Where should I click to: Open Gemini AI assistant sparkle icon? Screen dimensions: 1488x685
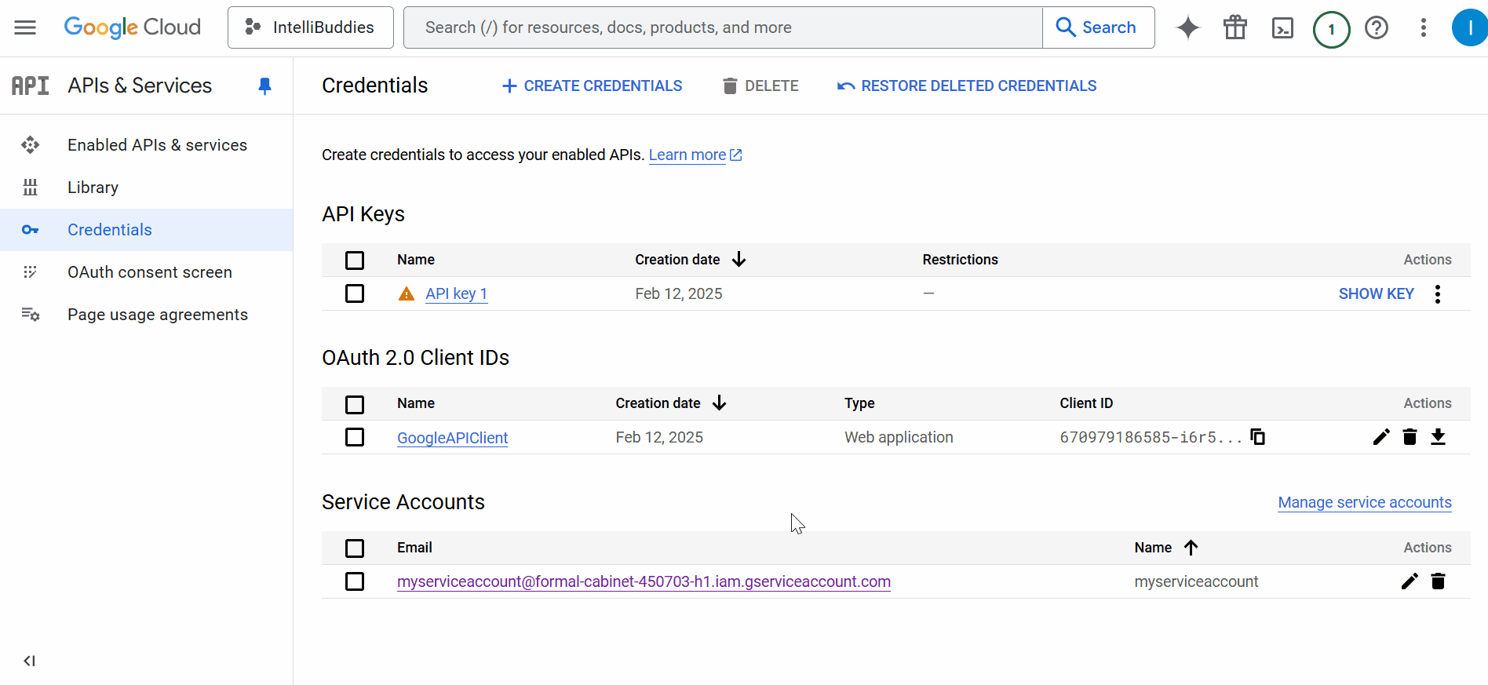point(1188,27)
